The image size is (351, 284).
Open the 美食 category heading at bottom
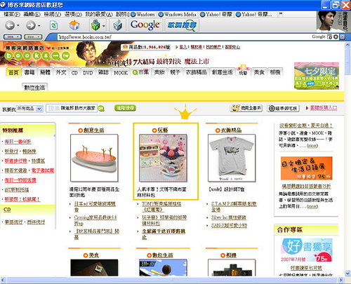(94, 255)
